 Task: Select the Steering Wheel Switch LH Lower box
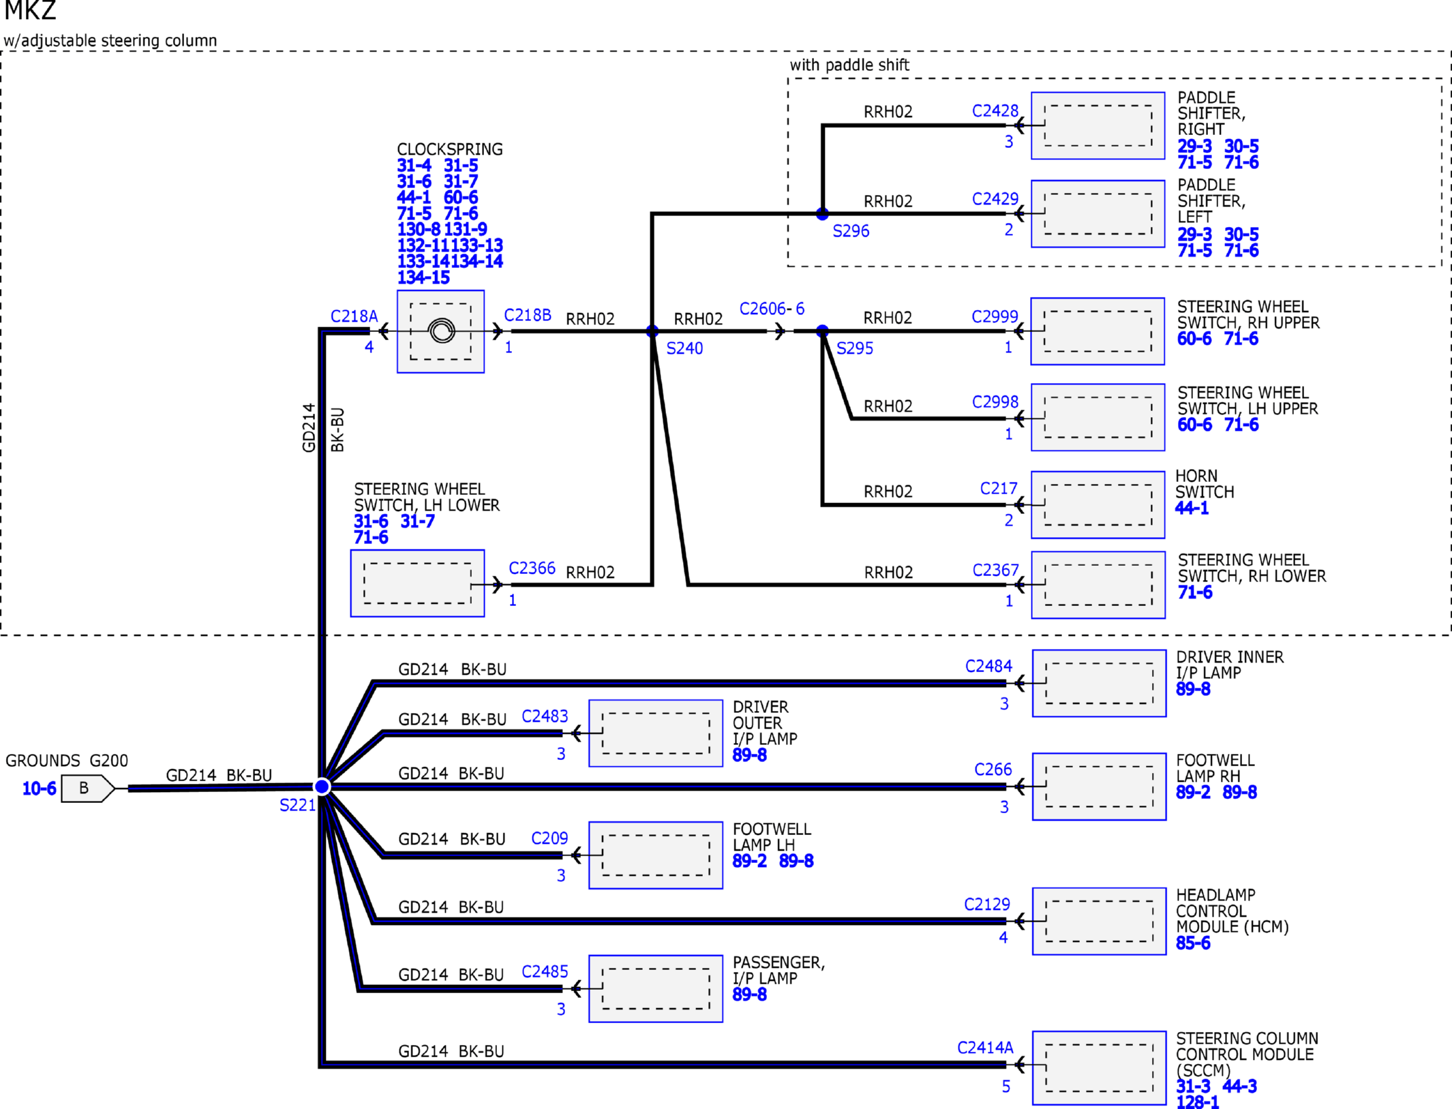tap(417, 583)
